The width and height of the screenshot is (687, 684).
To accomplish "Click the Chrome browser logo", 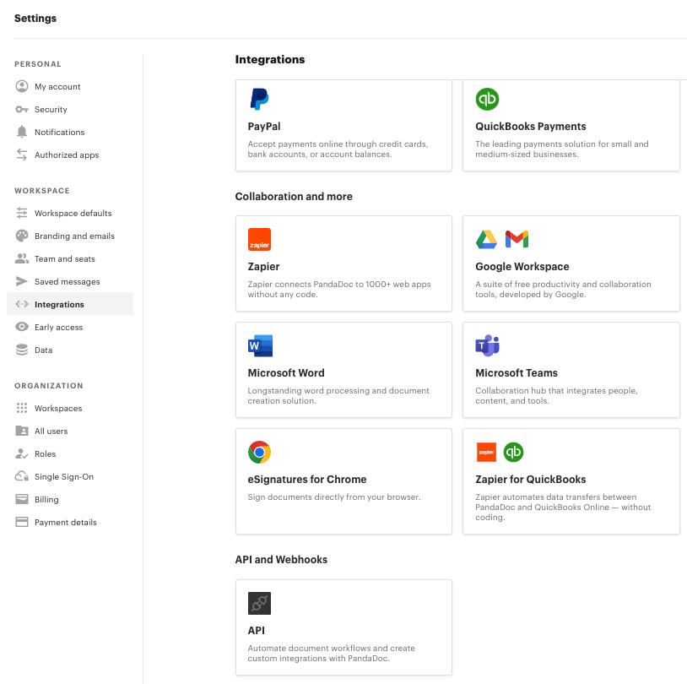I will pyautogui.click(x=259, y=452).
